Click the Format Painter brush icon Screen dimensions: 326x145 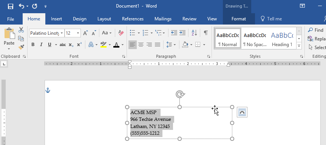tap(21, 47)
